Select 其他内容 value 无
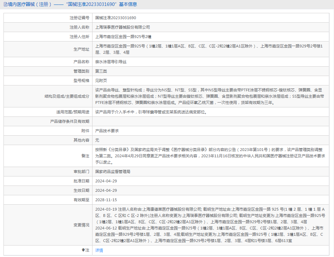 tap(97, 140)
